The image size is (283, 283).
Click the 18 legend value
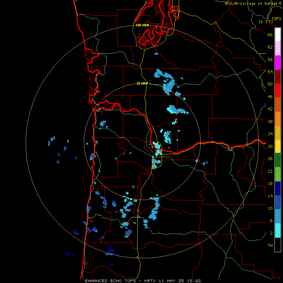(270, 184)
